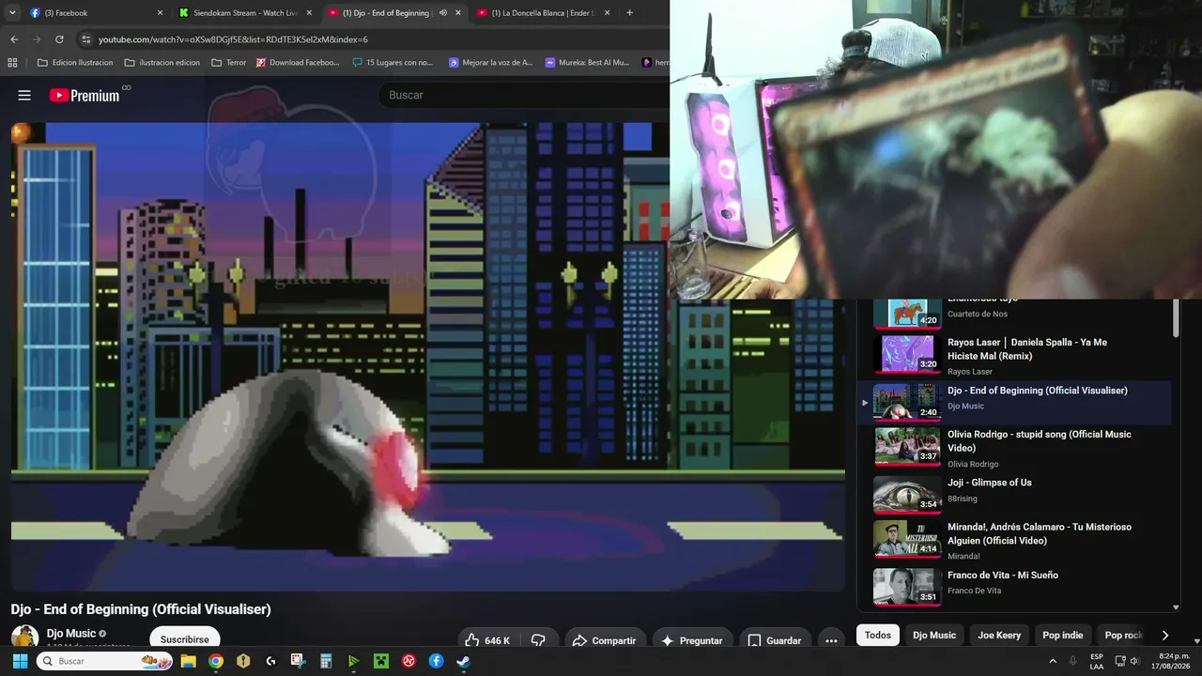Open Facebook app on taskbar
This screenshot has height=676, width=1202.
437,661
